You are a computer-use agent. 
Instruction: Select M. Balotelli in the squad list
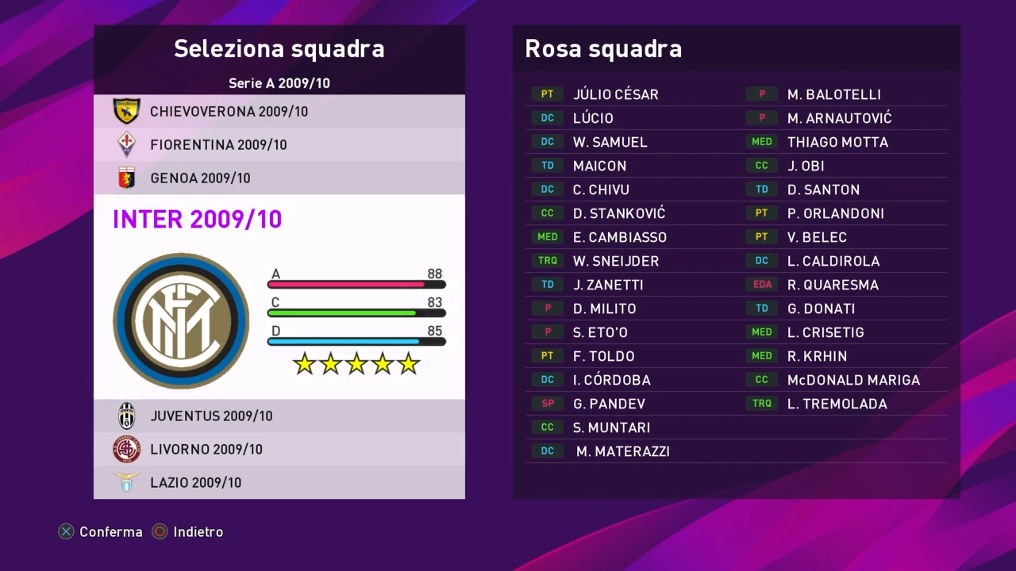point(833,94)
